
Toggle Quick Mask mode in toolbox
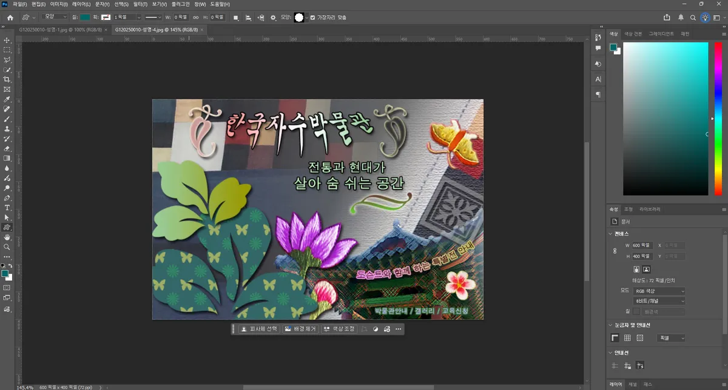[x=7, y=288]
